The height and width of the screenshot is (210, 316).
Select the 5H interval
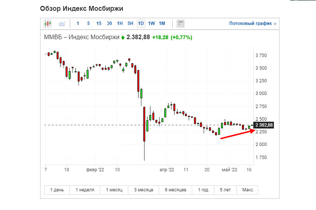pyautogui.click(x=131, y=23)
